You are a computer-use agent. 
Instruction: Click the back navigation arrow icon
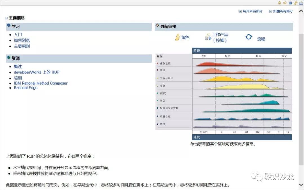tap(279, 3)
